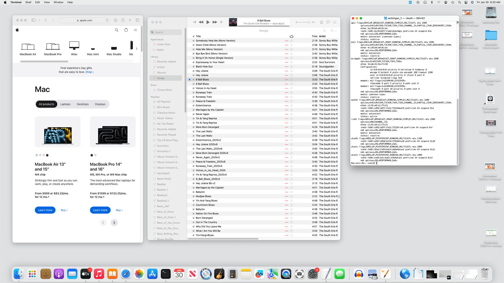Viewport: 504px width, 283px height.
Task: Open the Shell menu in menu bar
Action: pyautogui.click(x=28, y=2)
